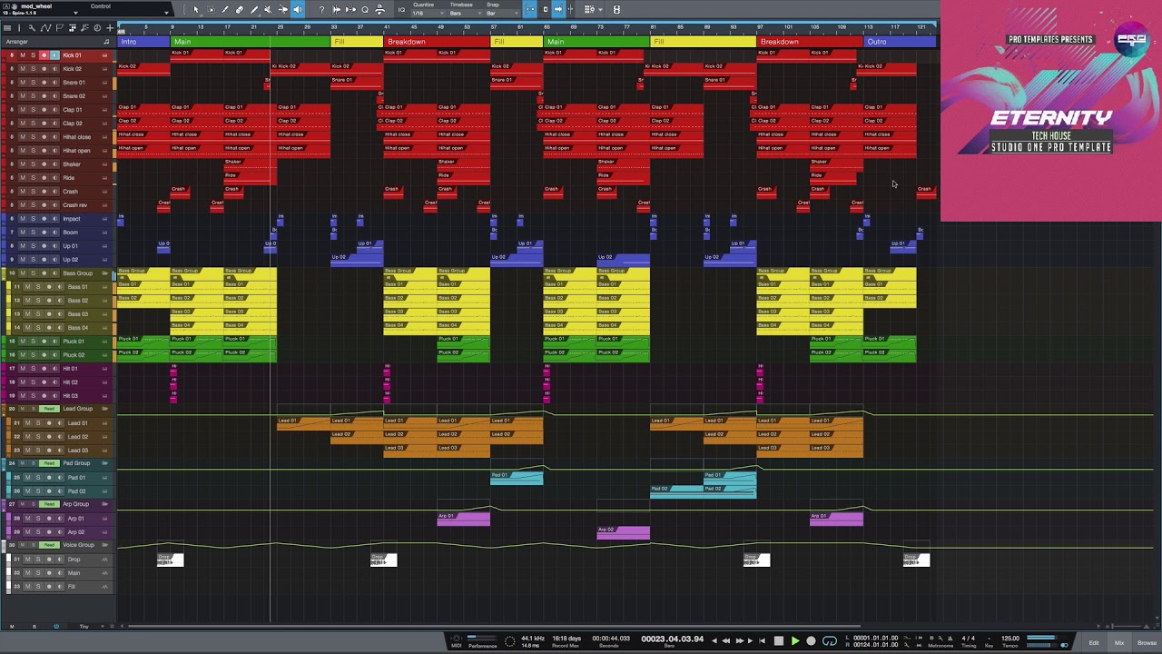
Task: Choose the Eraser tool
Action: click(x=240, y=10)
